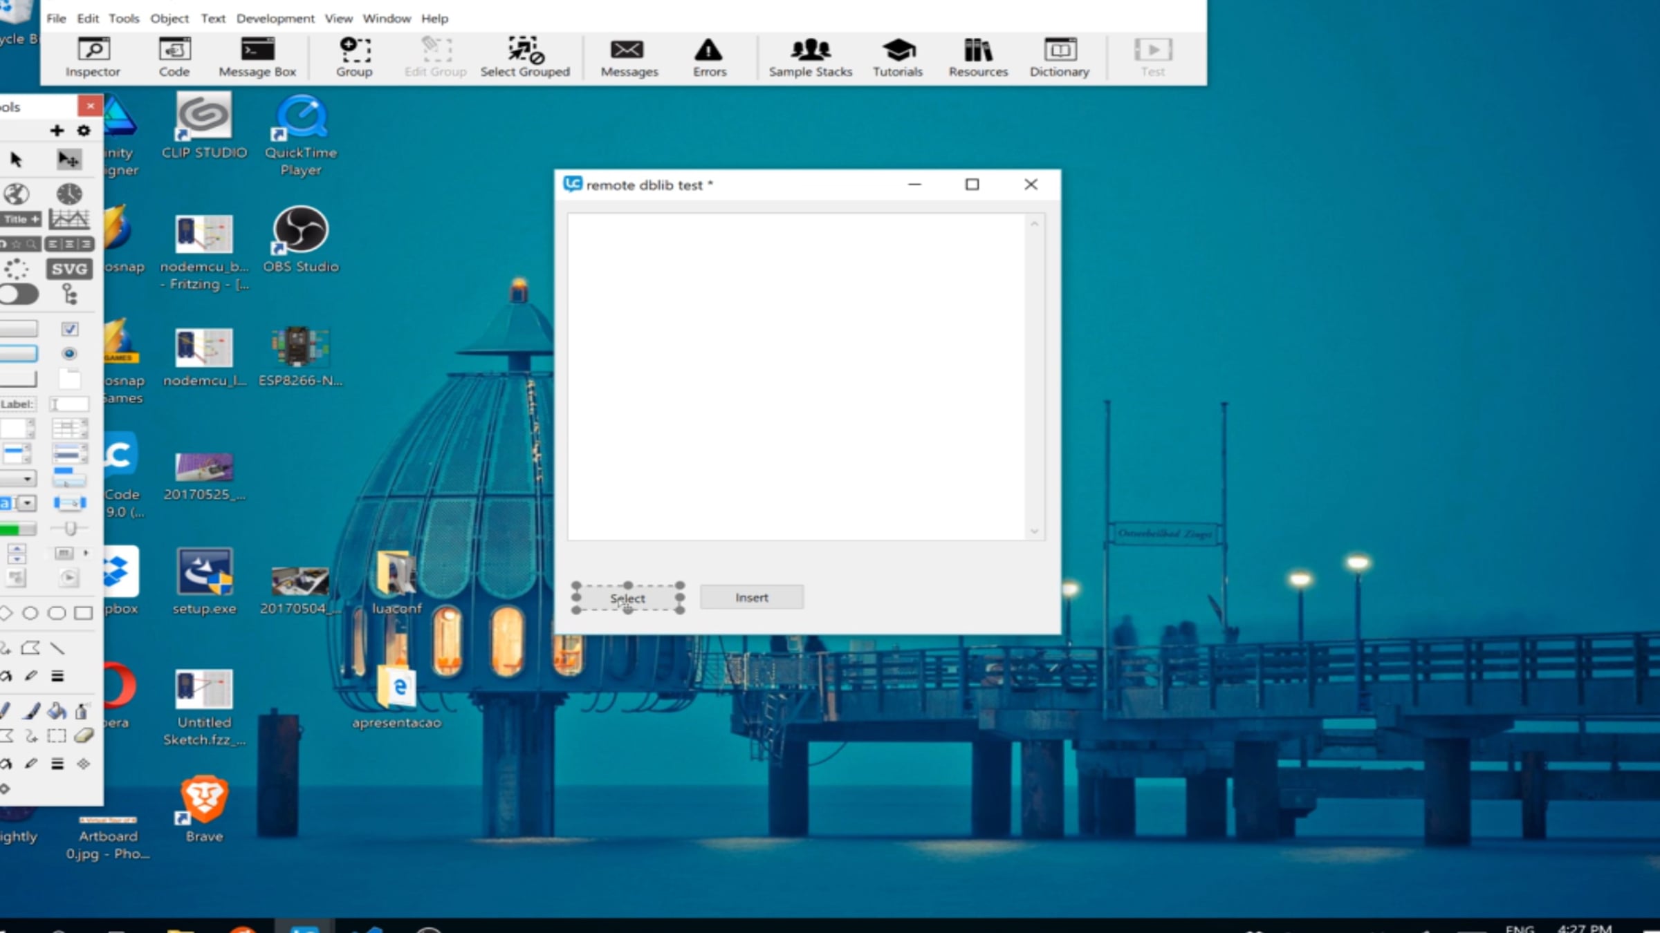Open Sample Stacks
The height and width of the screenshot is (933, 1660).
[x=811, y=57]
